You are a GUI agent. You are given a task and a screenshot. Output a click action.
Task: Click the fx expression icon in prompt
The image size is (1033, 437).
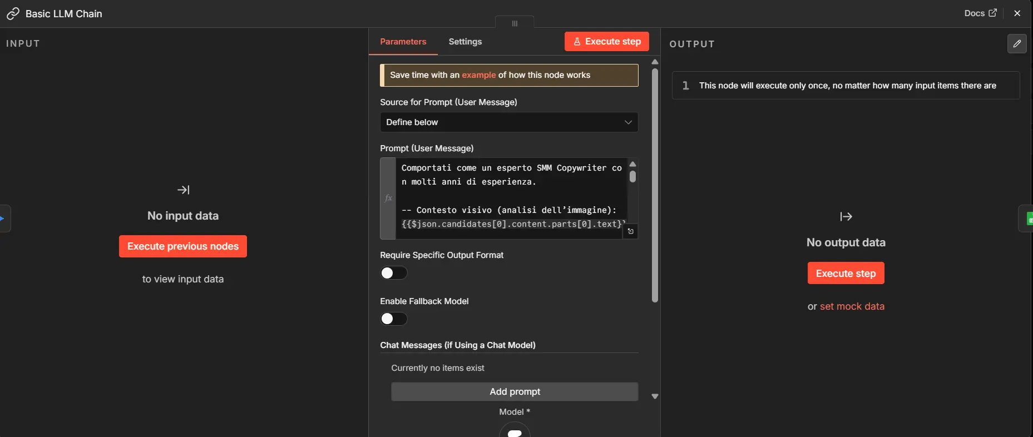click(x=388, y=198)
